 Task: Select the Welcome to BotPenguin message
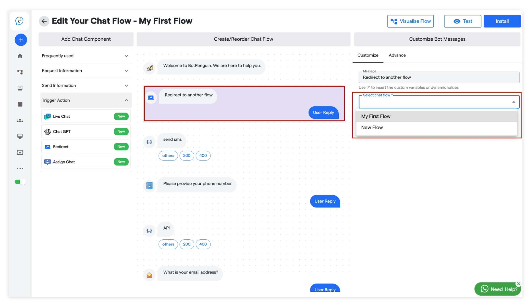[x=211, y=67]
